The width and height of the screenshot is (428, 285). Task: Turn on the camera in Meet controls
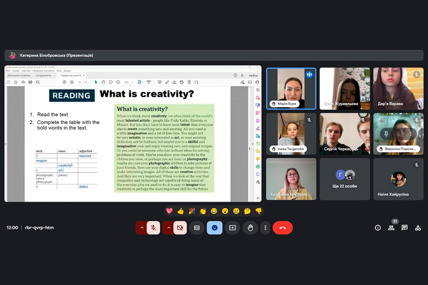(x=180, y=228)
